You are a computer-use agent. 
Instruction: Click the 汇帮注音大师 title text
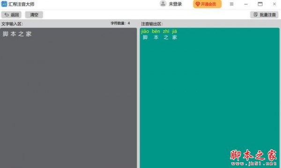coord(22,4)
